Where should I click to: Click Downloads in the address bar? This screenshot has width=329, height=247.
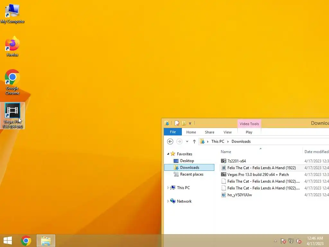pos(241,142)
